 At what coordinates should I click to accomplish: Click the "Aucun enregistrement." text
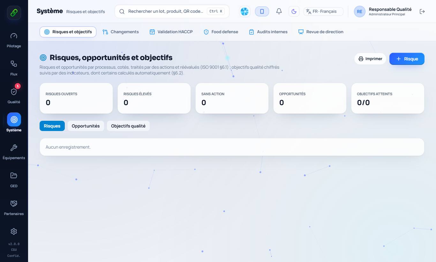[x=68, y=147]
